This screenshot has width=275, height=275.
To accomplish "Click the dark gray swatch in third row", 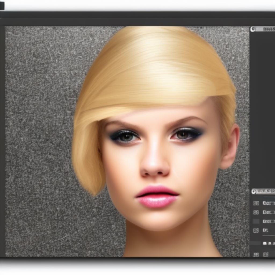I will (256, 221).
